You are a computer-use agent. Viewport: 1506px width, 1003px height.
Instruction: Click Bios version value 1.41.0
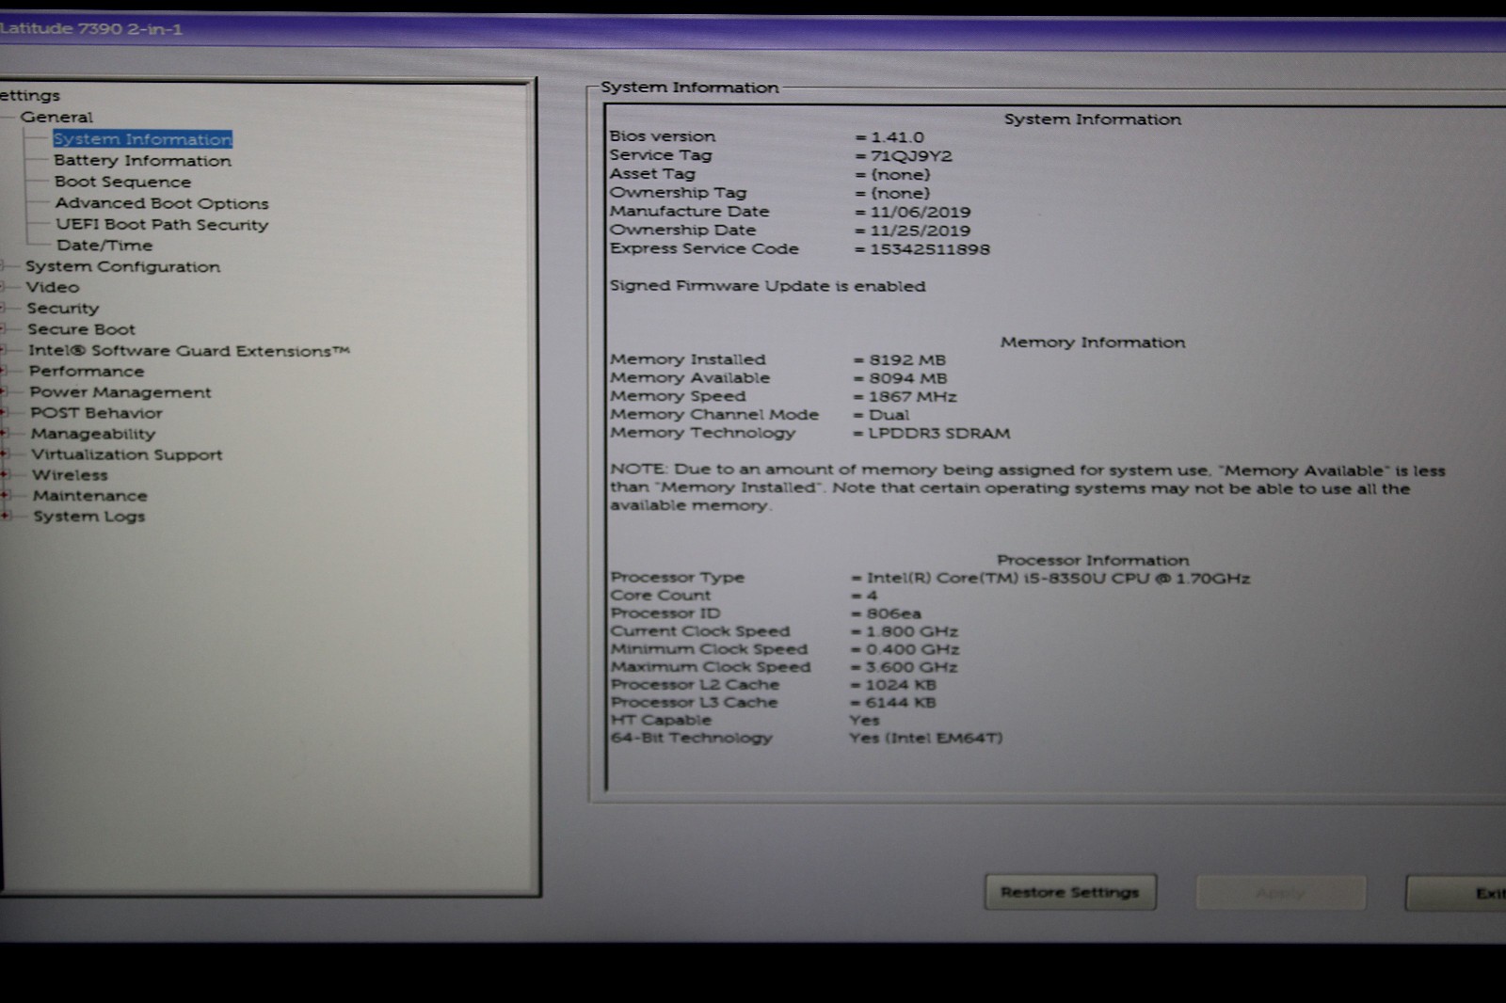(x=897, y=137)
